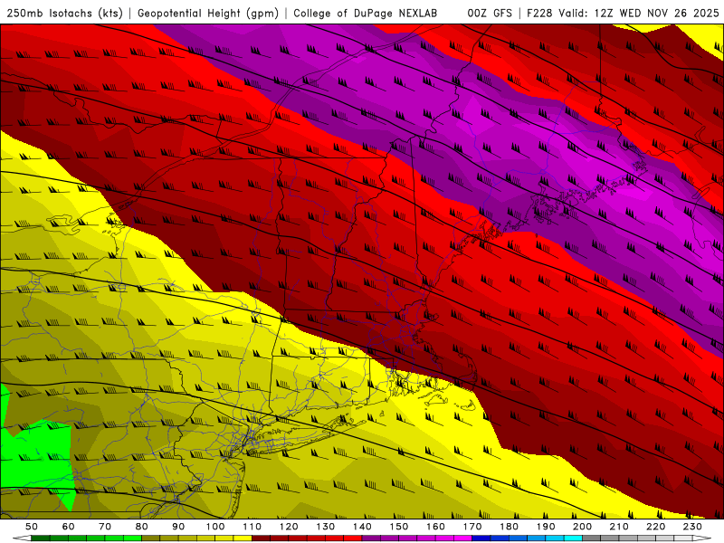Select the bright red swatch ending at 140
Image resolution: width=724 pixels, height=543 pixels.
(353, 538)
